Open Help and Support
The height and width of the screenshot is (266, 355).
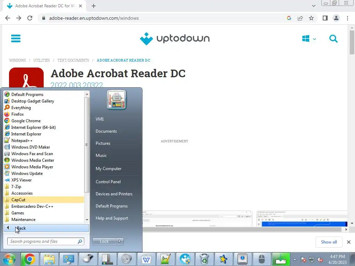click(x=112, y=218)
